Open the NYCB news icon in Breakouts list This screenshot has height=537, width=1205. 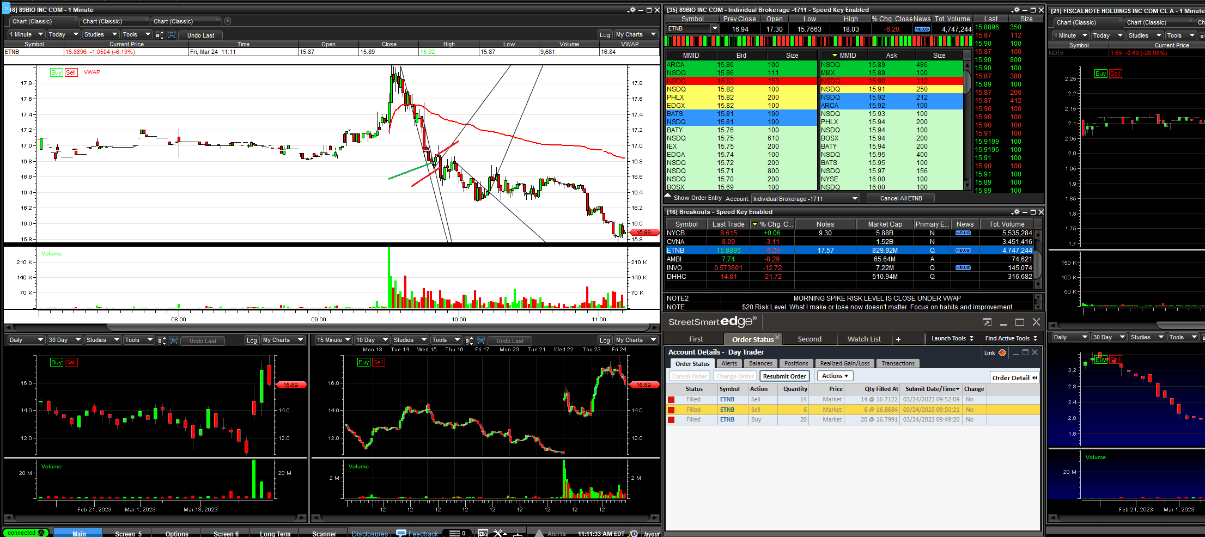point(963,233)
